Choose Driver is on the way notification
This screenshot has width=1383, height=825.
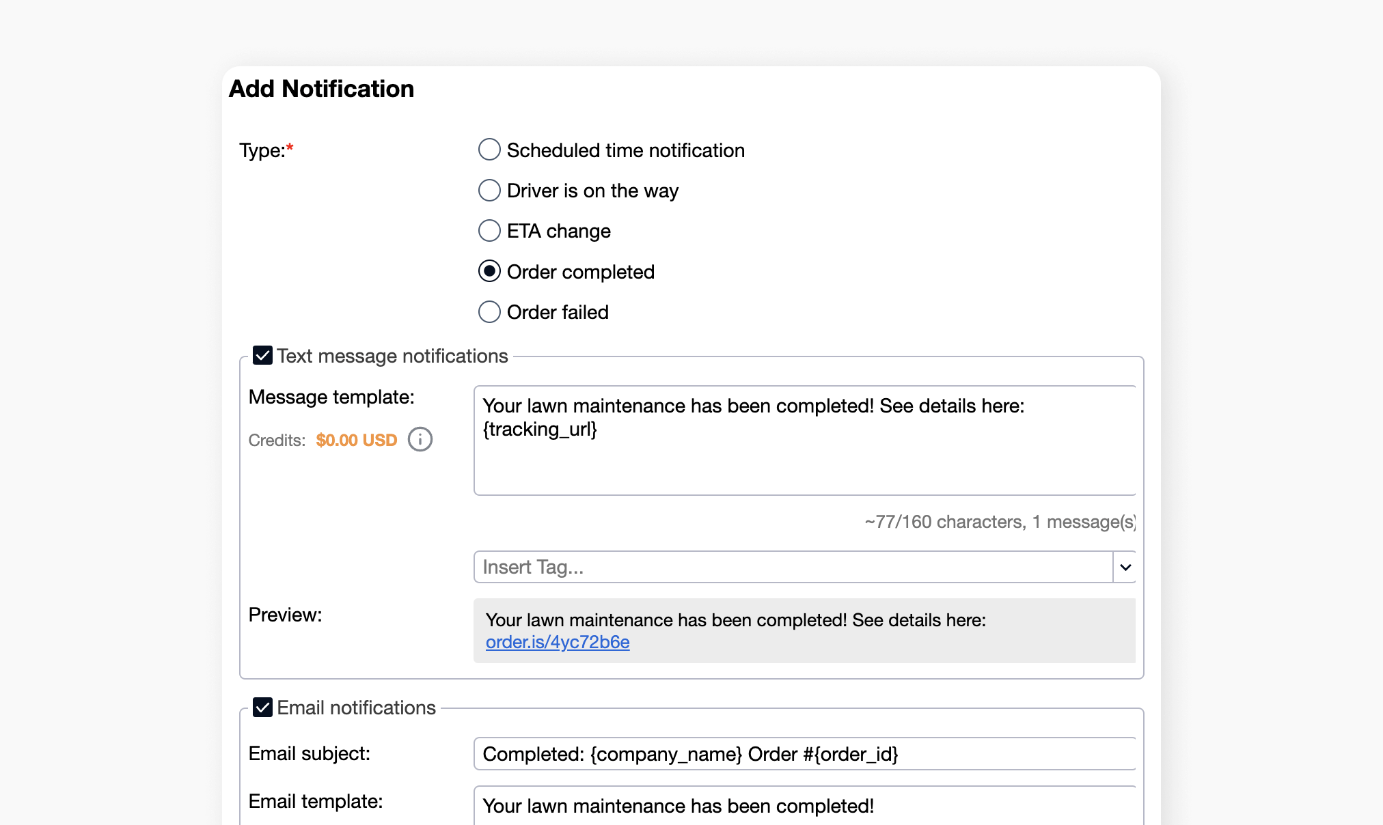pyautogui.click(x=489, y=190)
